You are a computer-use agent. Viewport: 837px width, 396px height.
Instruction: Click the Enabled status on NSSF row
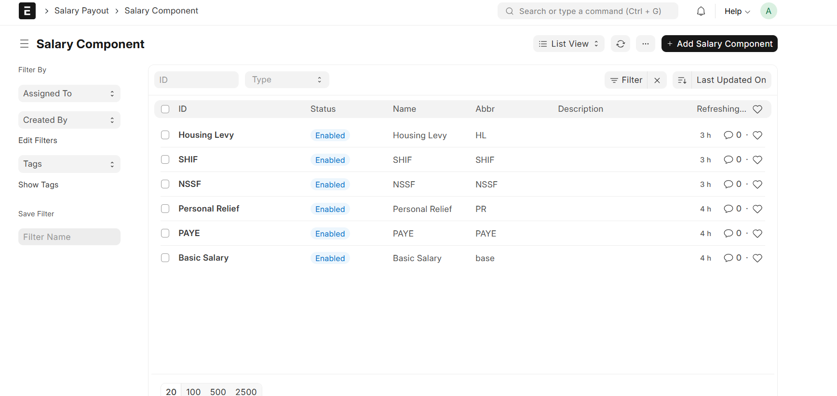click(x=330, y=185)
